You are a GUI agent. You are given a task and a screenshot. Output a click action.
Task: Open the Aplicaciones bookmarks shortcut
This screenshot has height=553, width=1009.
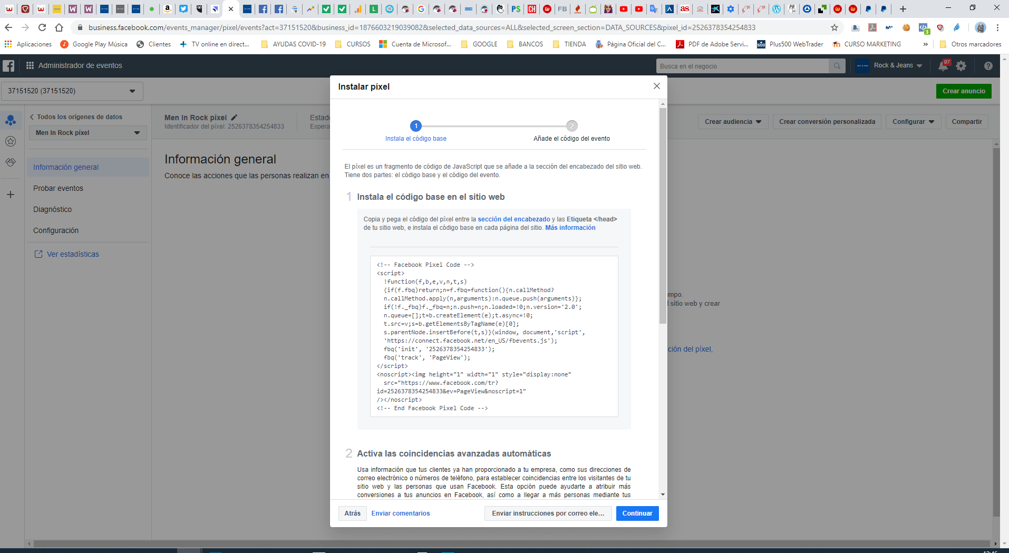coord(28,44)
